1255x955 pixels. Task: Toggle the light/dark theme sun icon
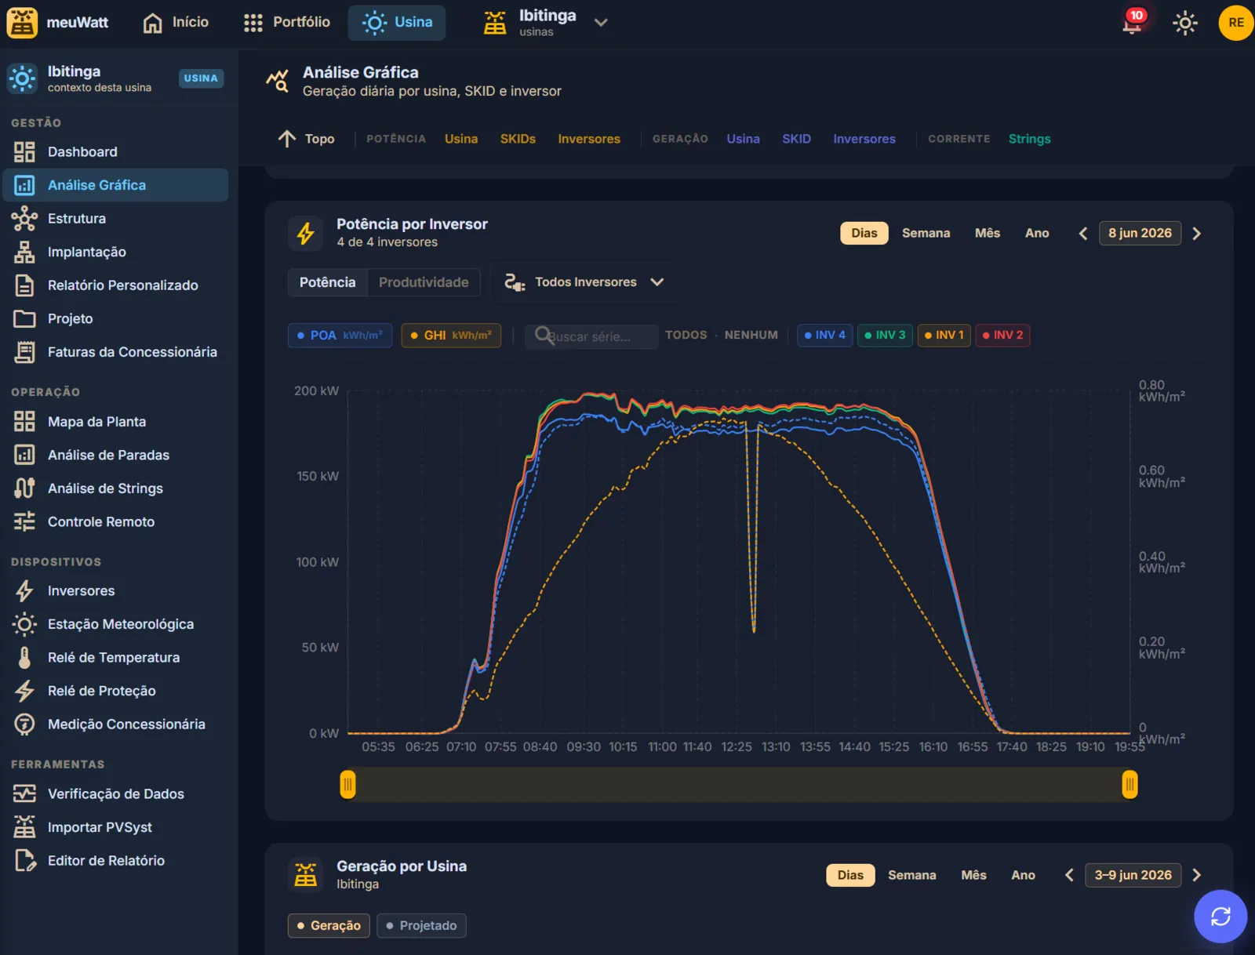pyautogui.click(x=1184, y=23)
